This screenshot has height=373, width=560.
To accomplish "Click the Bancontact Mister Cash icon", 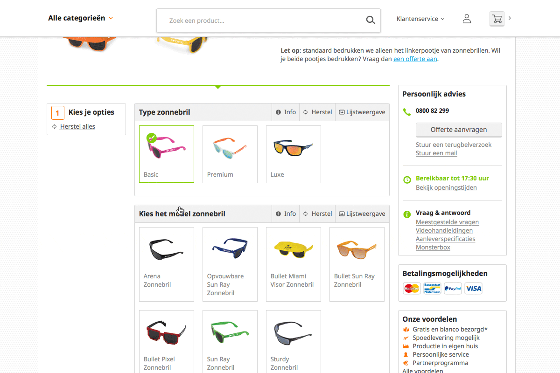I will click(x=433, y=289).
